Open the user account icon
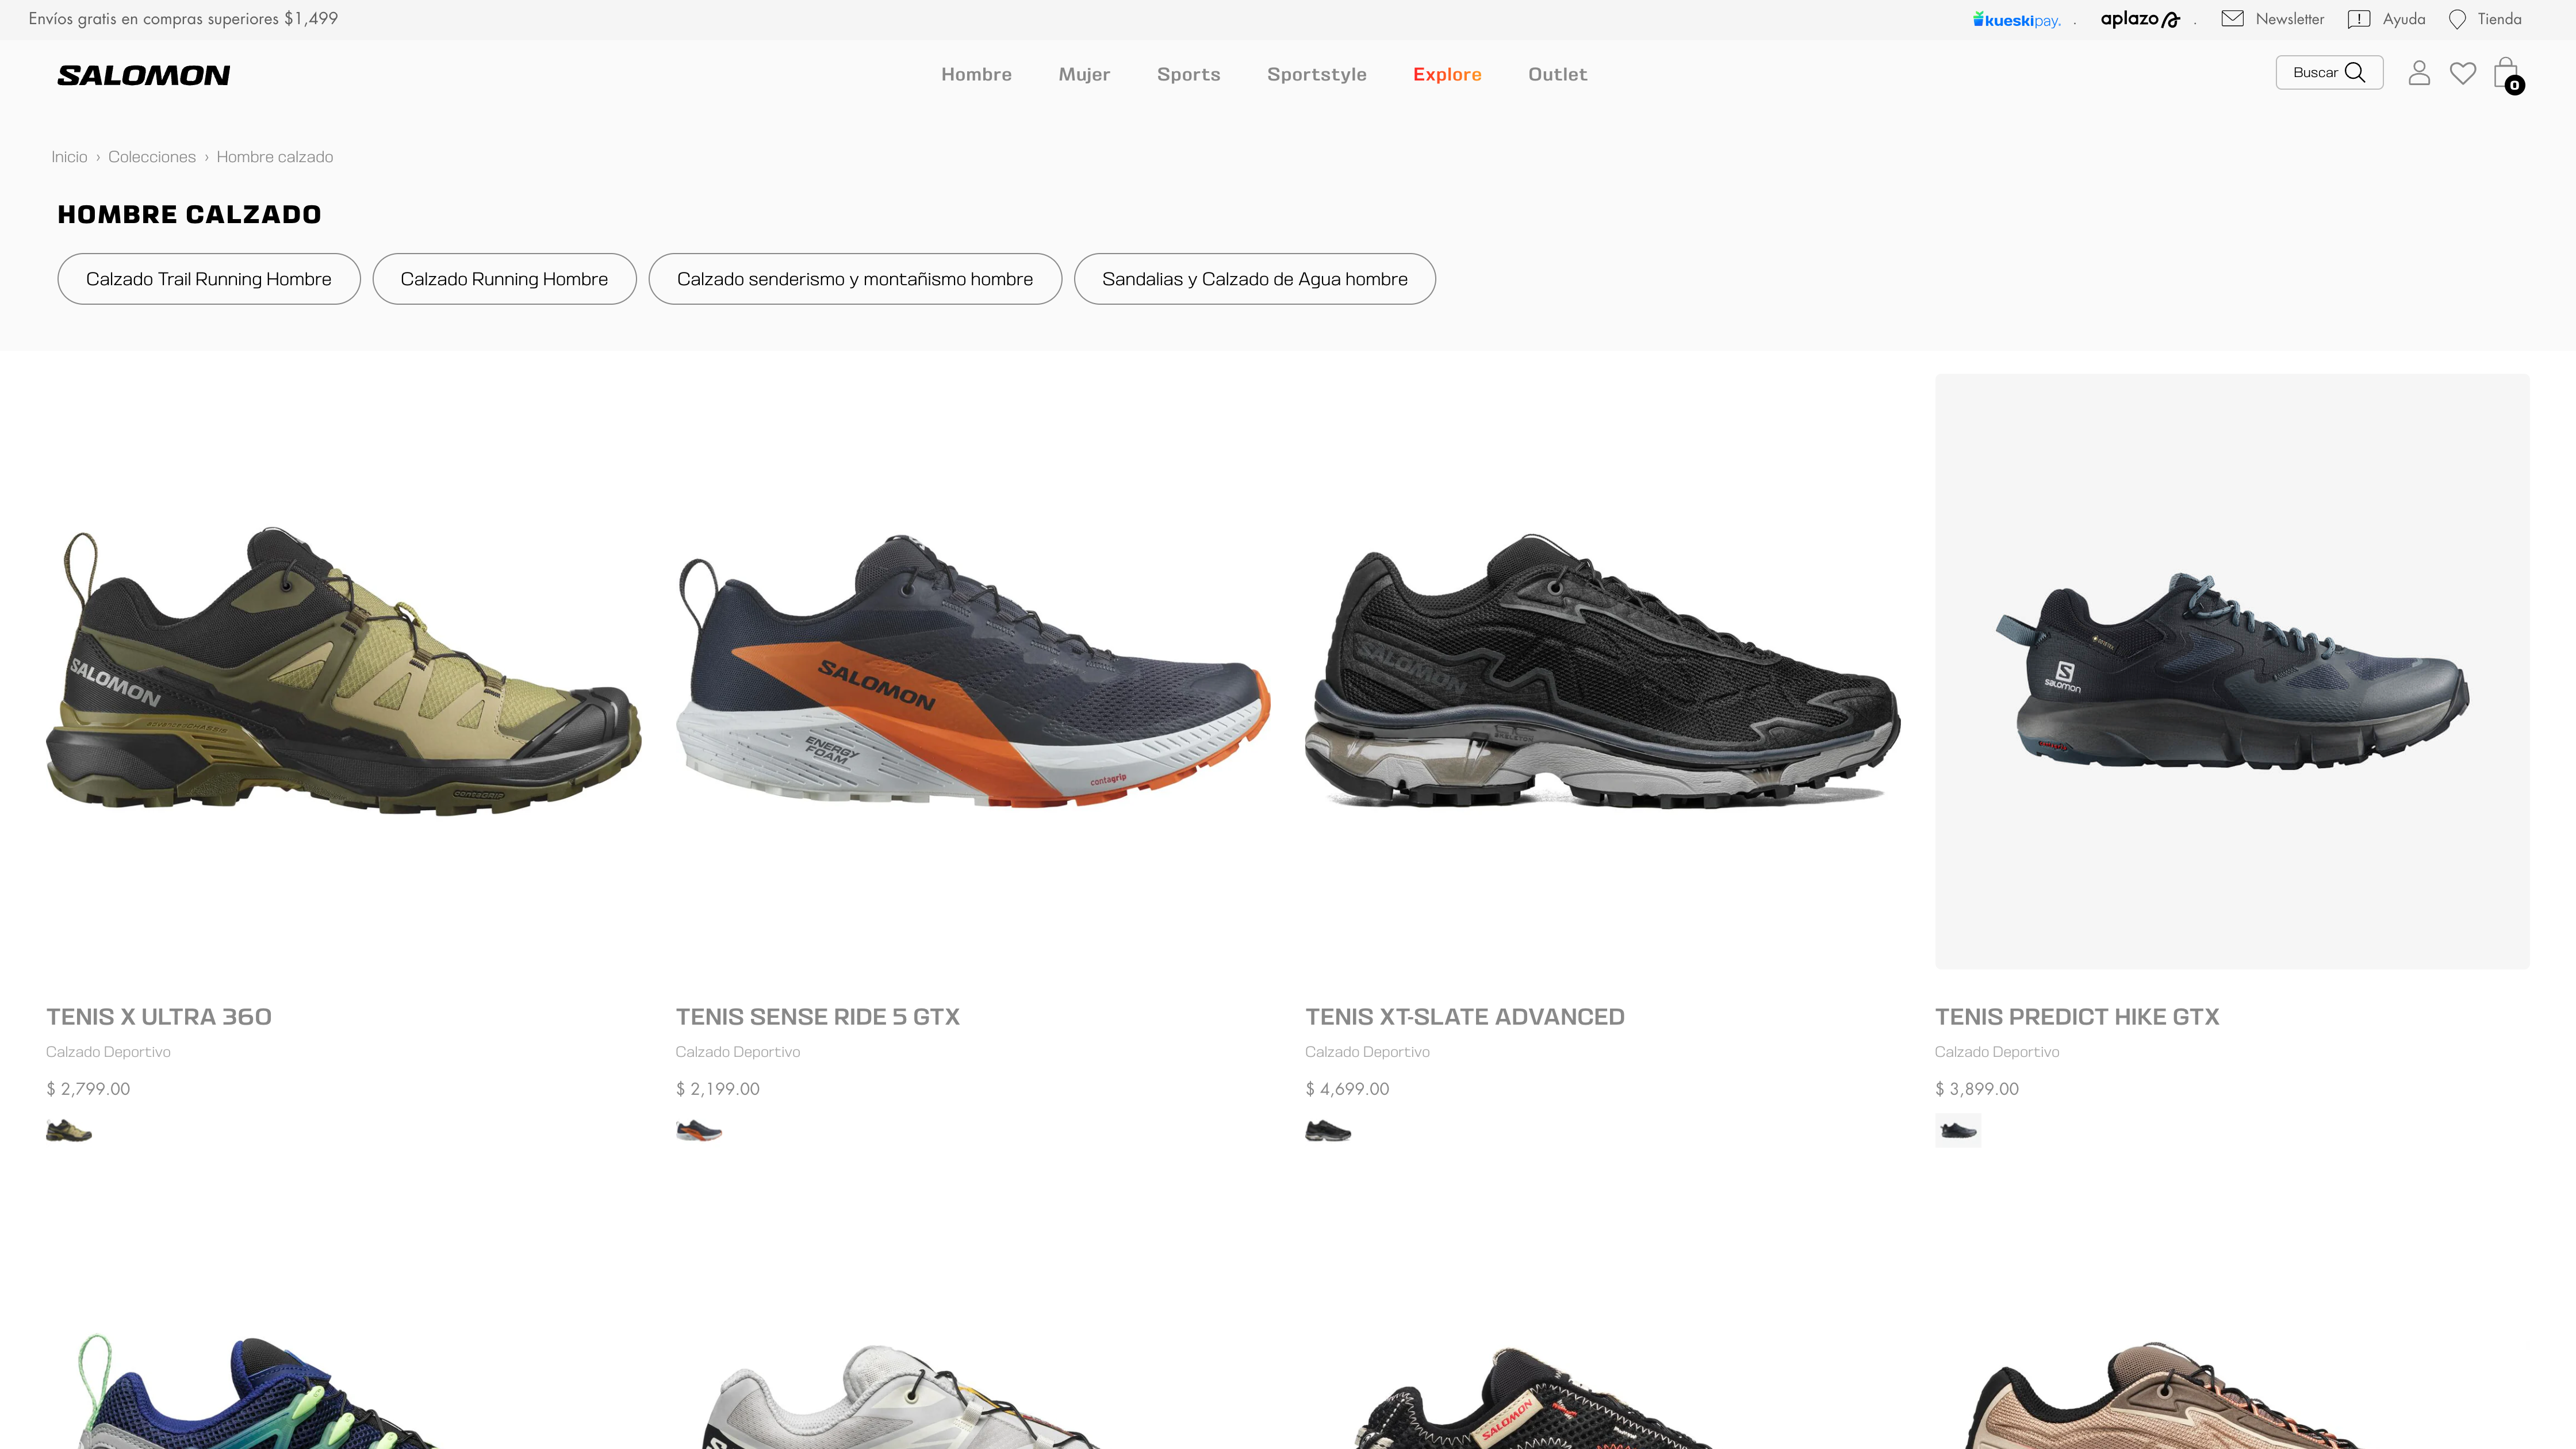 [2420, 73]
